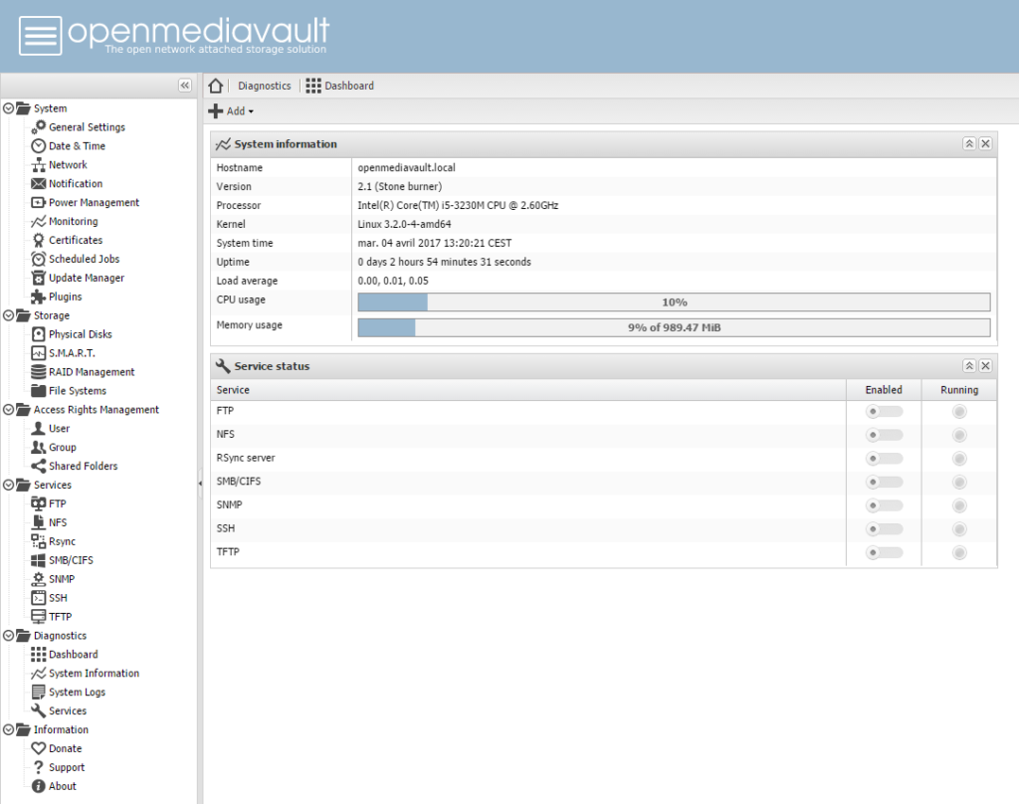
Task: Enable the SSH service toggle
Action: coord(883,528)
